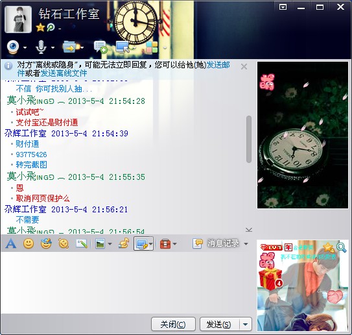Start a video call with webcam icon
This screenshot has height=335, width=352.
coord(13,47)
